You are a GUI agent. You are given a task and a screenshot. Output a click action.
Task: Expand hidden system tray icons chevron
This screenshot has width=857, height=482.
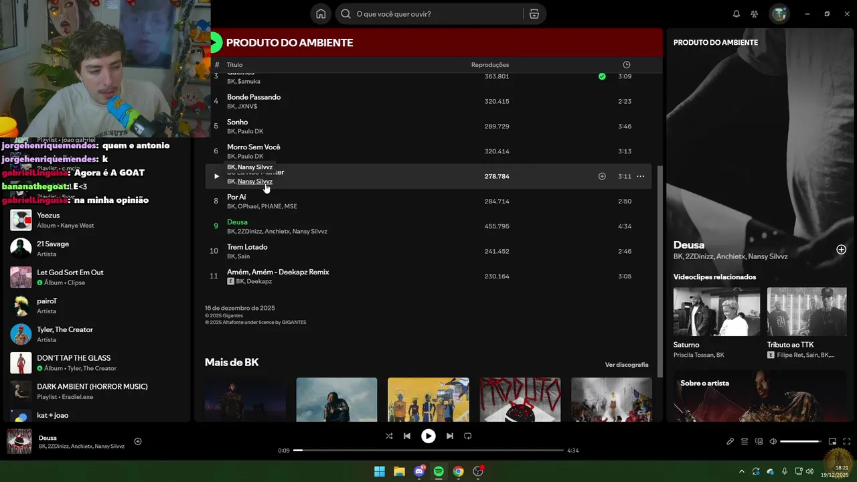click(x=741, y=471)
